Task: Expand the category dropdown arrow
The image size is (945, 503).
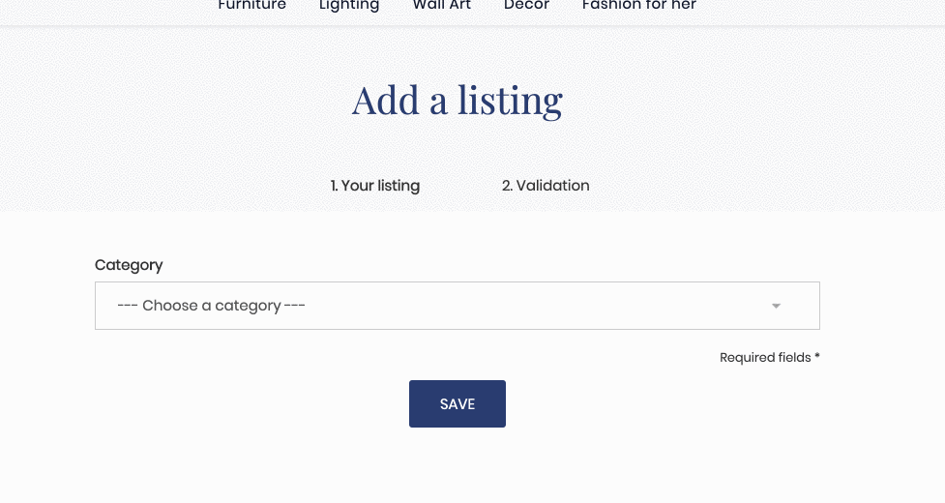Action: (777, 306)
